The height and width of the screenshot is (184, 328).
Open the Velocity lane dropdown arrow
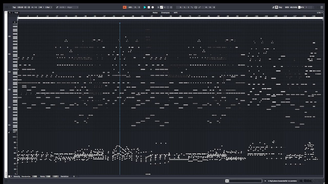click(12, 176)
